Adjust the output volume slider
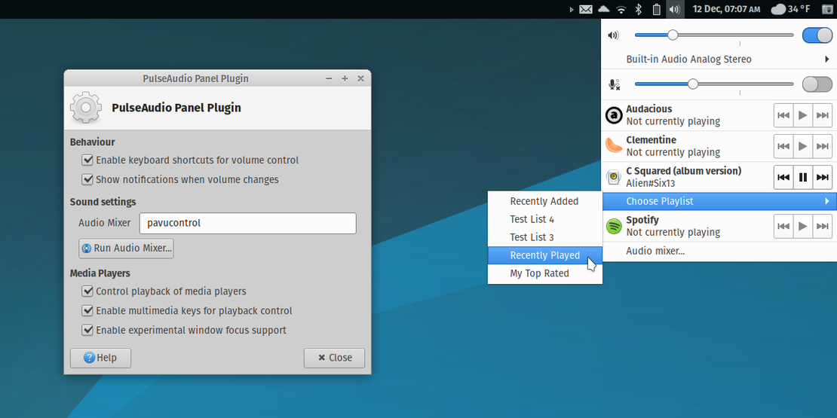 (x=714, y=35)
